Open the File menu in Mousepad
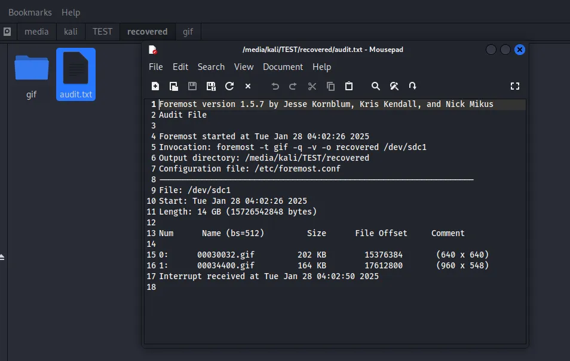570x361 pixels. 156,67
